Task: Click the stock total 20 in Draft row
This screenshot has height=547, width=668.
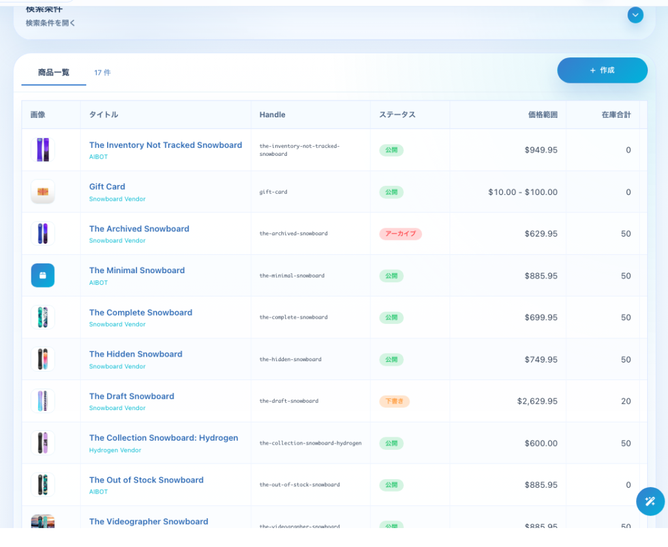Action: click(626, 402)
